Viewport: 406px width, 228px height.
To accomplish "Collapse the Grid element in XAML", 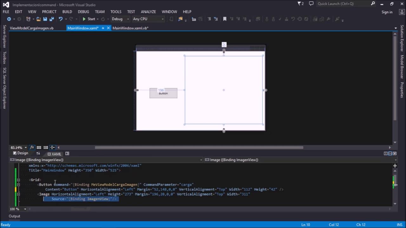I will click(x=18, y=180).
